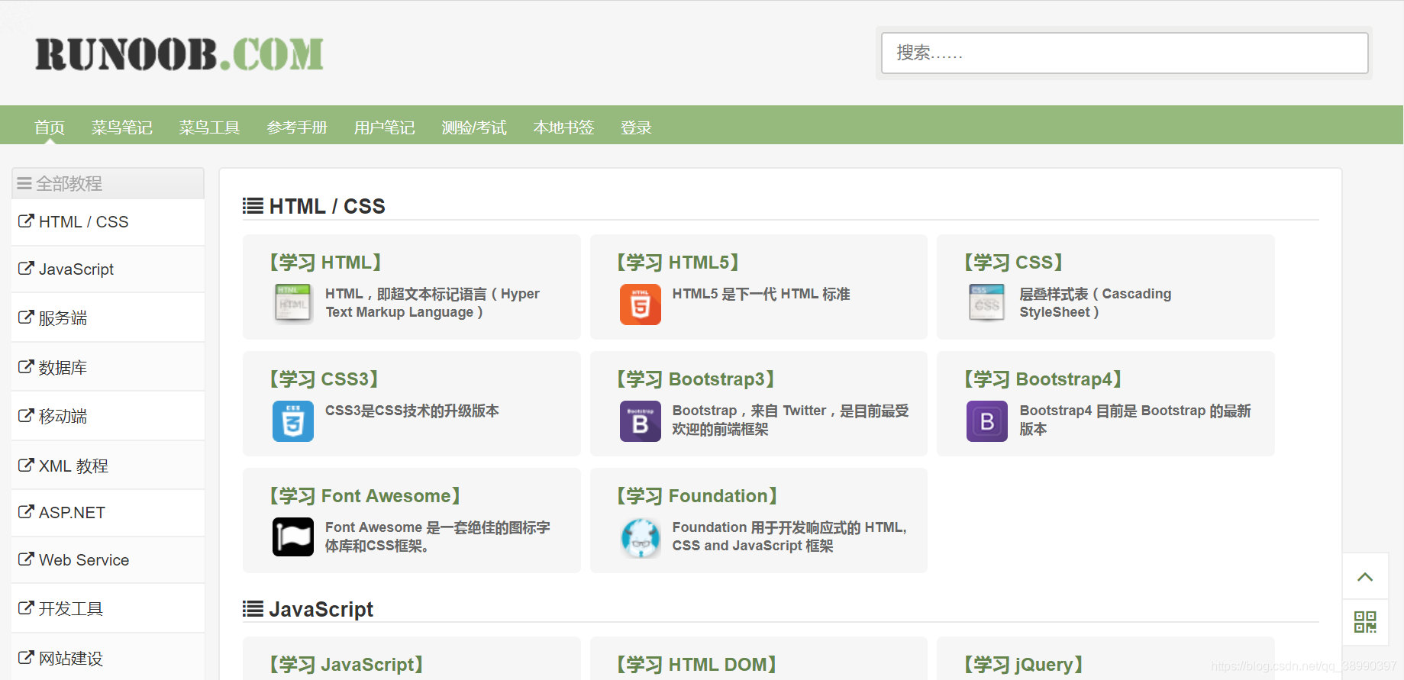Click the JavaScript section heading
Screen dimensions: 1404x680
click(321, 609)
